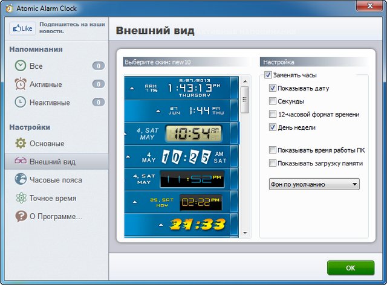This screenshot has height=285, width=387.
Task: Confirm with the green OK button
Action: coord(350,267)
